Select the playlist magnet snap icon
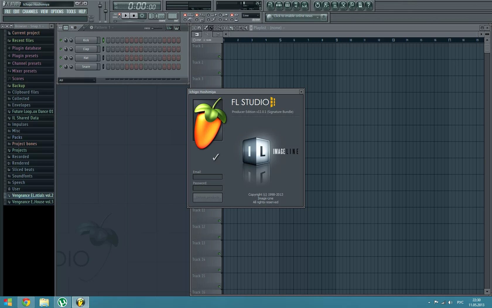Image resolution: width=492 pixels, height=308 pixels. pyautogui.click(x=199, y=28)
